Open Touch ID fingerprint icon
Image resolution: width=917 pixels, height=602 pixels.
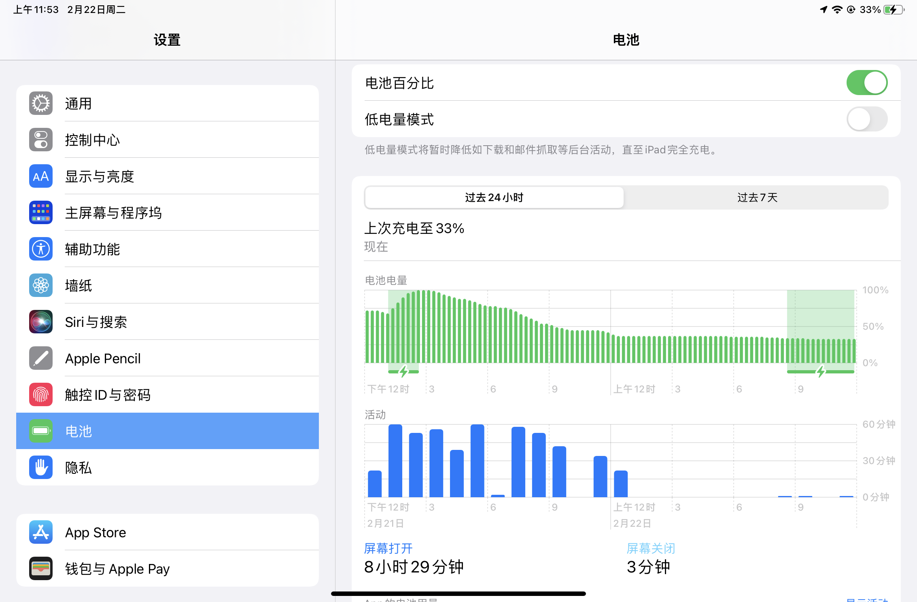41,395
